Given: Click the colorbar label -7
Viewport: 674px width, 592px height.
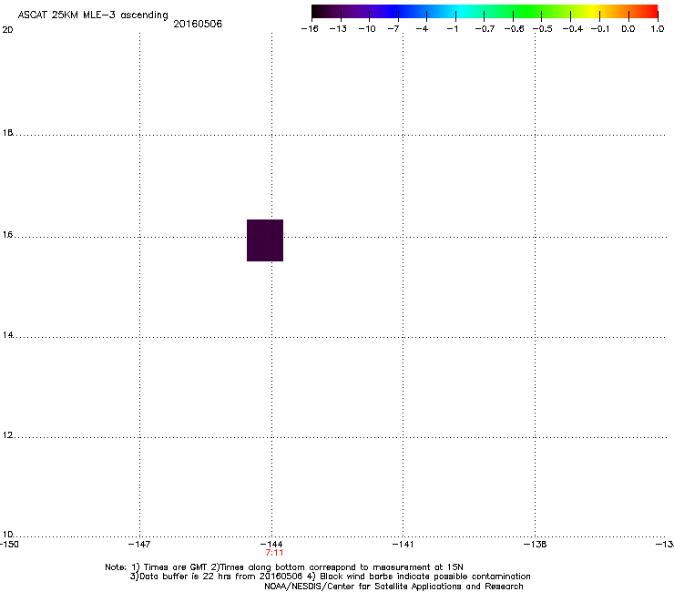Looking at the screenshot, I should coord(393,29).
